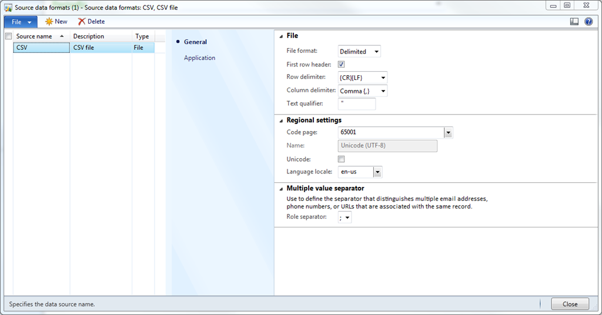This screenshot has width=602, height=315.
Task: Select the CSV source name cell
Action: 42,48
